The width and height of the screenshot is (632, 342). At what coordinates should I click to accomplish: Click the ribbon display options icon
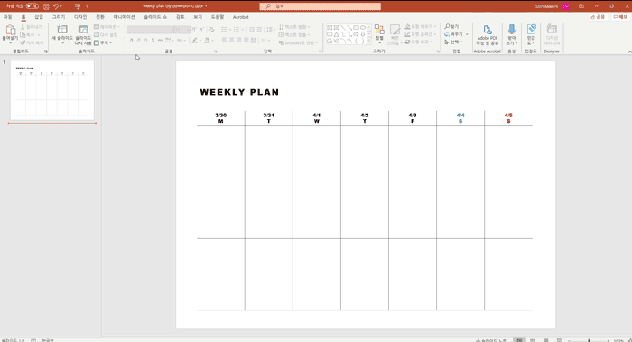coord(581,6)
